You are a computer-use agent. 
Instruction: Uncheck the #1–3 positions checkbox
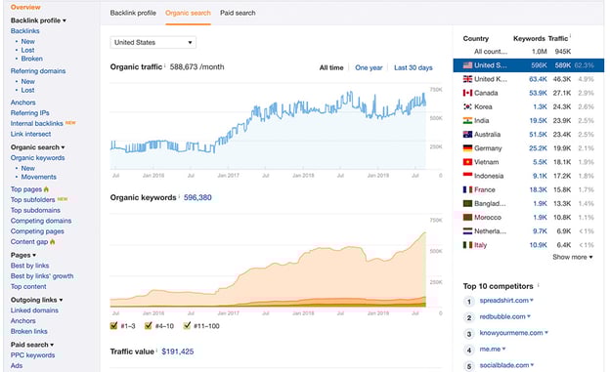(113, 326)
